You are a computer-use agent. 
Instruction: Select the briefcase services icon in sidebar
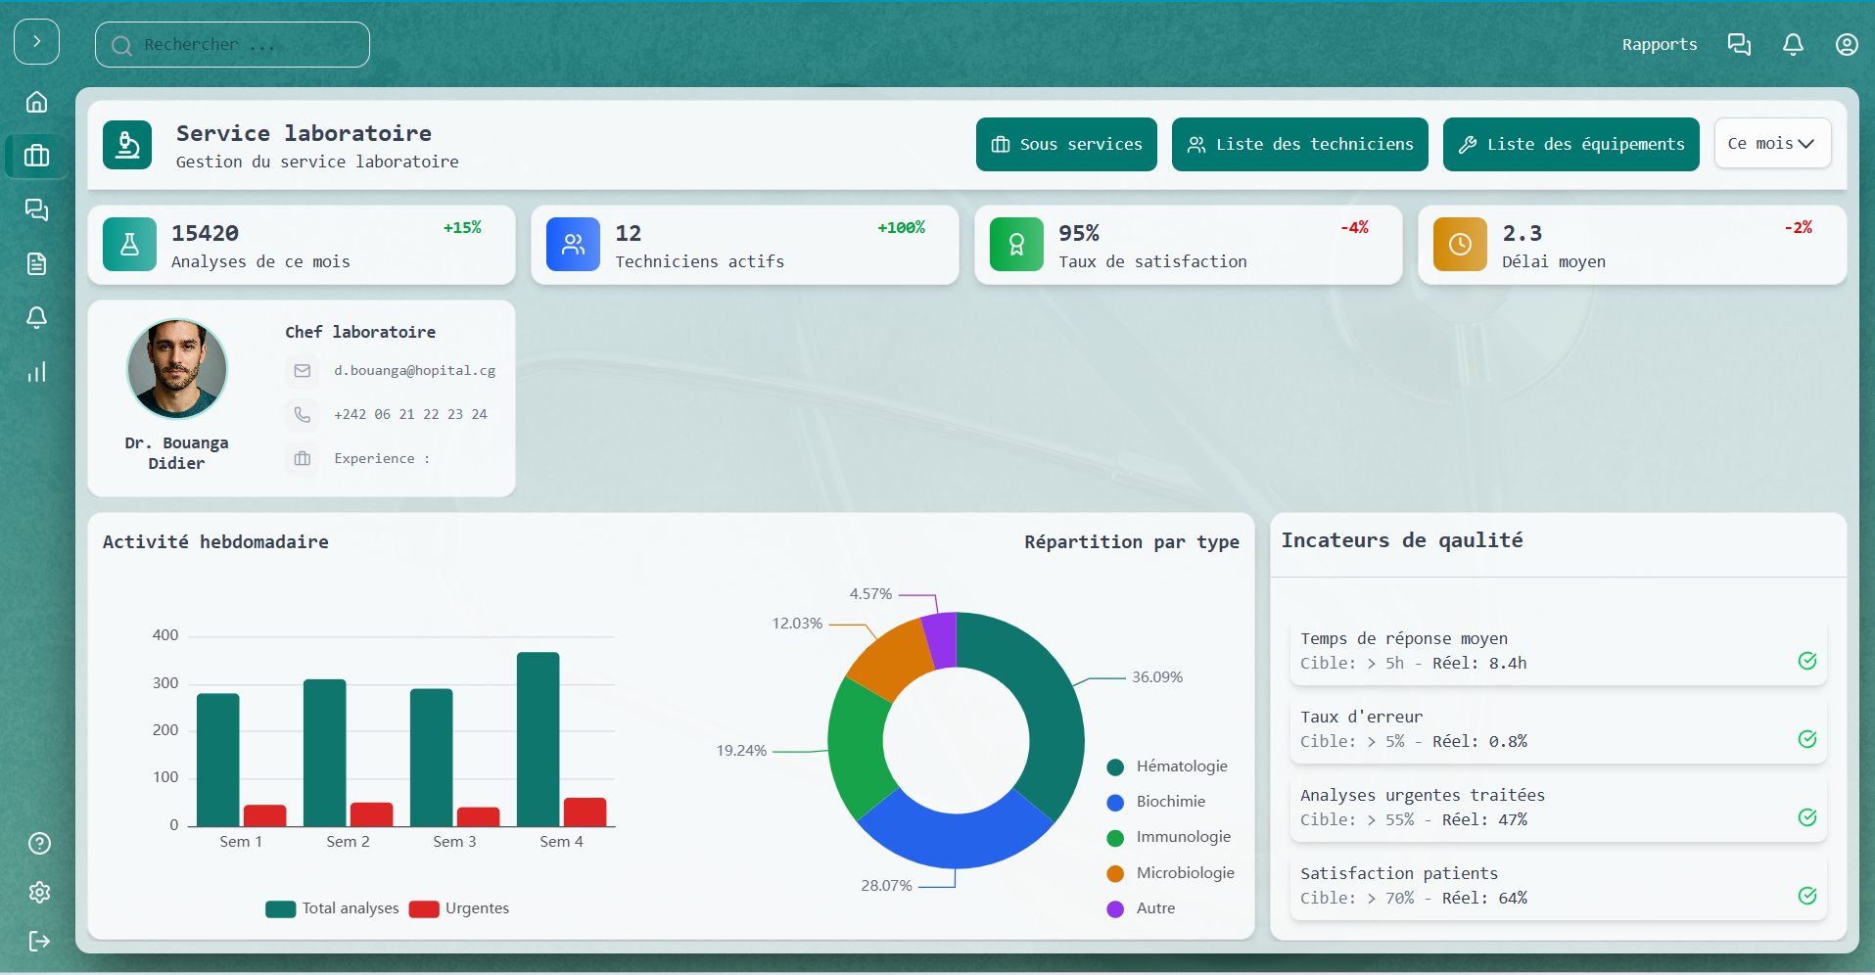tap(36, 156)
